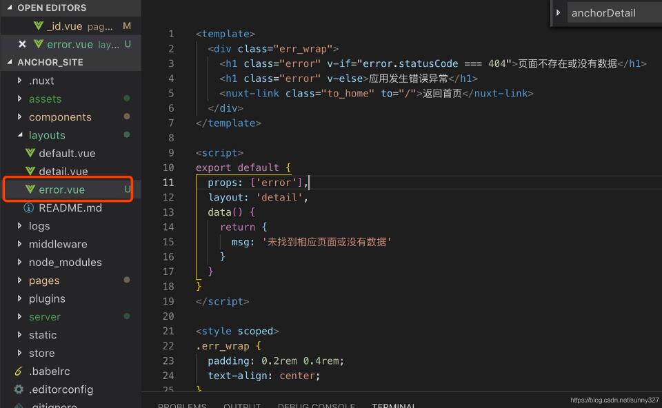Click the Babel icon next to .babelrc

pyautogui.click(x=19, y=371)
